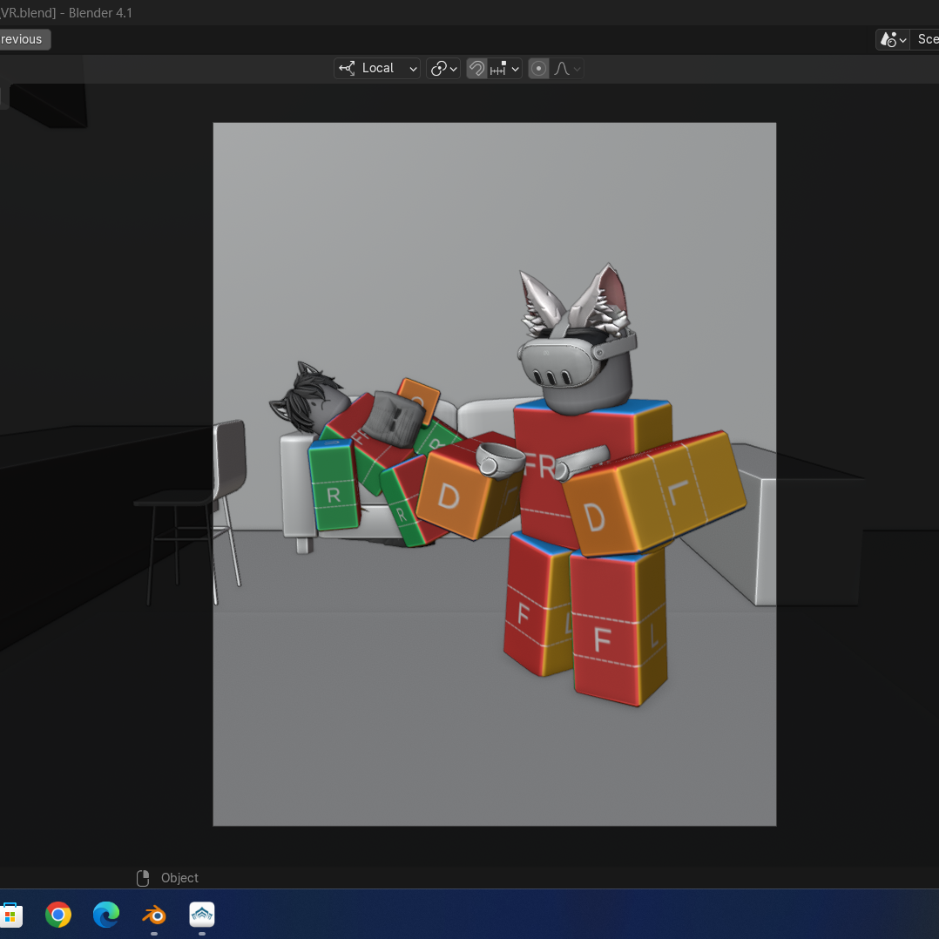Open Microsoft Store from the taskbar
Screen dimensions: 939x939
pyautogui.click(x=10, y=915)
